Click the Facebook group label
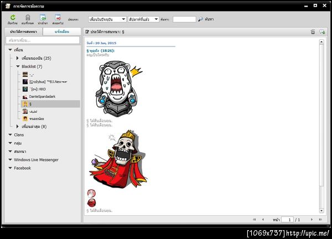The height and width of the screenshot is (239, 332). pyautogui.click(x=23, y=168)
